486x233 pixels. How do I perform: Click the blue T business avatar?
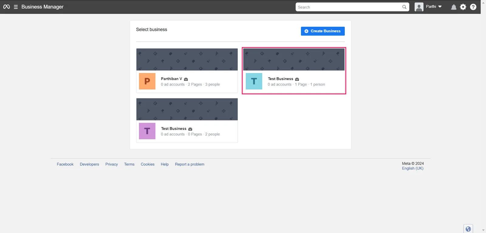(x=254, y=81)
